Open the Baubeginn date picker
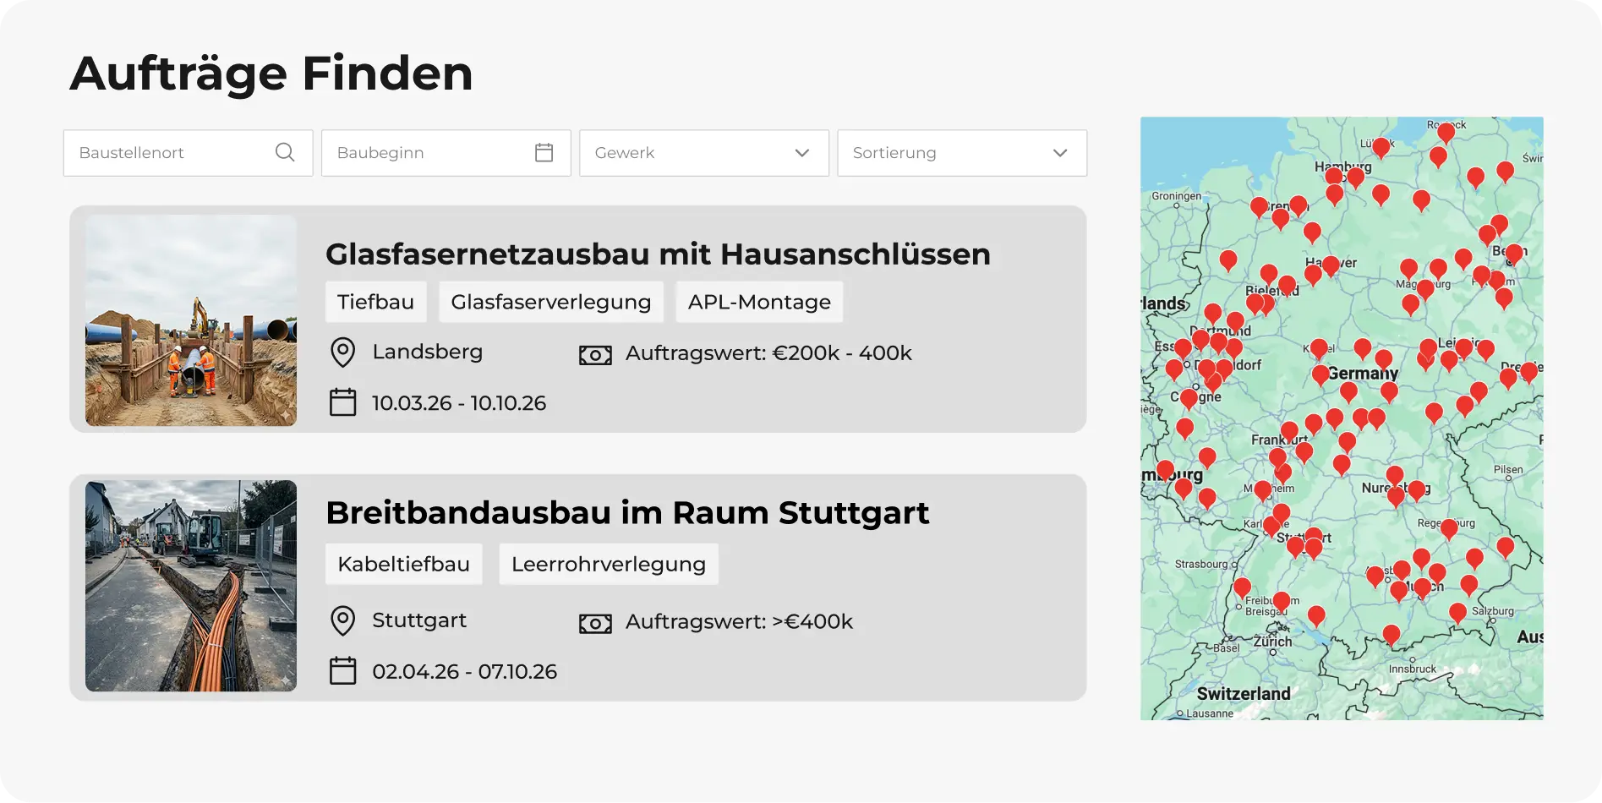The image size is (1602, 803). click(x=446, y=152)
